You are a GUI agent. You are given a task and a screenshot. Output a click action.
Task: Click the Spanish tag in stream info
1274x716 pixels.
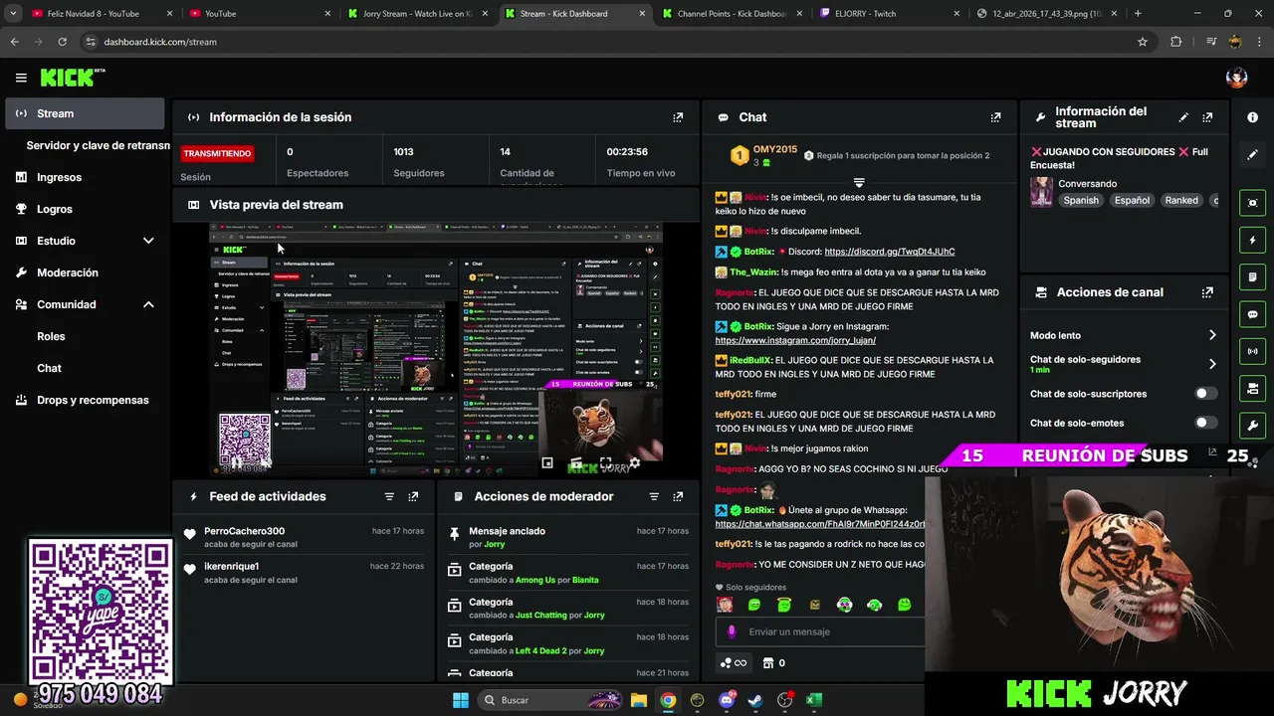(x=1081, y=200)
